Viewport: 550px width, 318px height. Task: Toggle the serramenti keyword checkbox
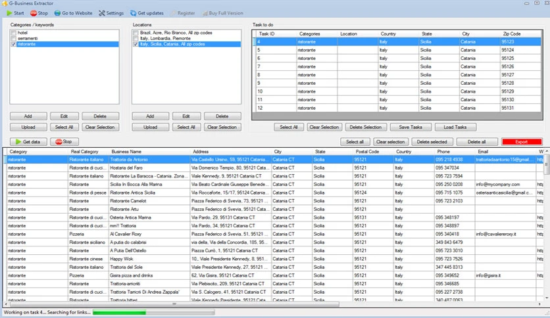pos(13,38)
